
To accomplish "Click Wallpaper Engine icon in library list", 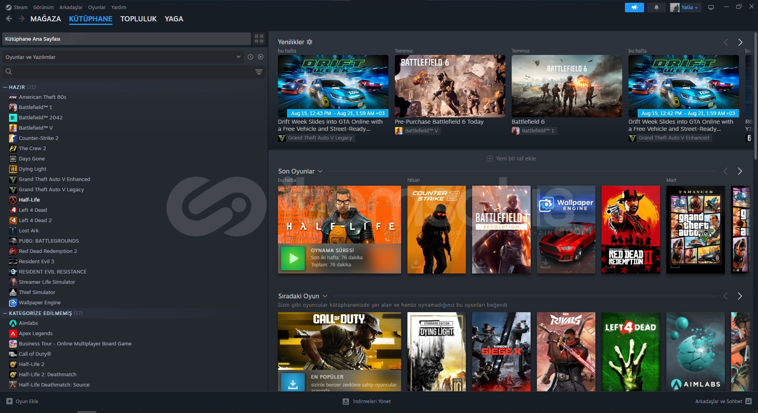I will tap(13, 302).
